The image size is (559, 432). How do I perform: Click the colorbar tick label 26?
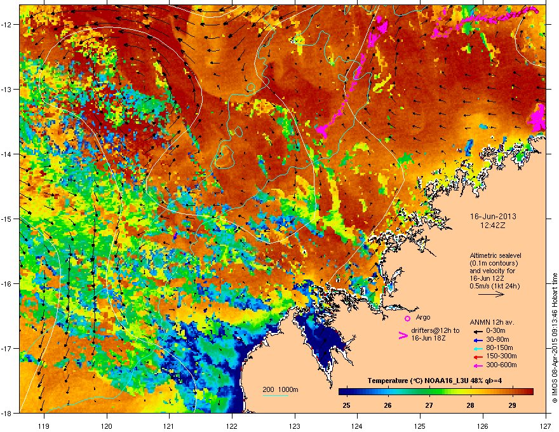tap(387, 405)
